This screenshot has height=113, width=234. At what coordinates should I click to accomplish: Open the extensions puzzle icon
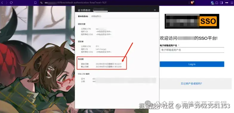(217, 3)
